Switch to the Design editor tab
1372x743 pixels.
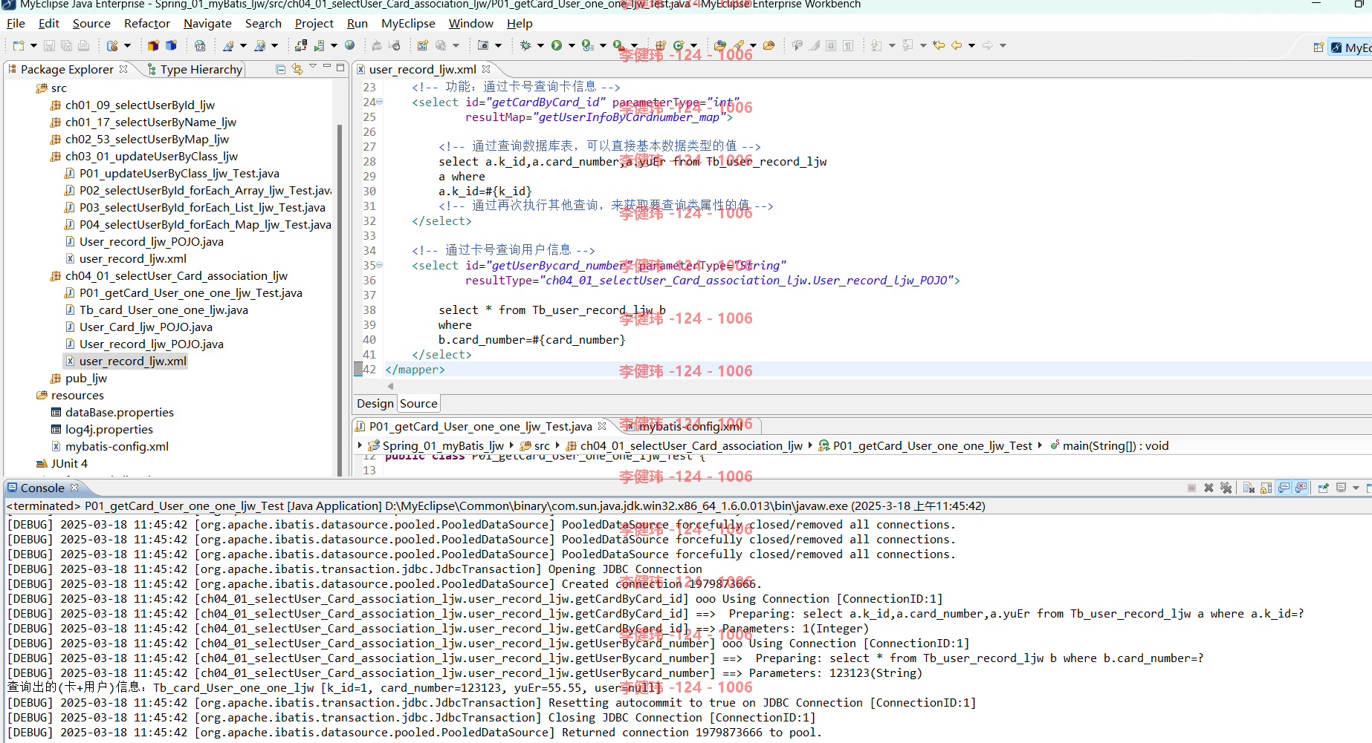coord(375,403)
